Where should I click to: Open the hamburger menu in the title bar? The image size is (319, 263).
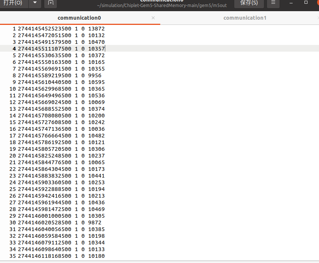(273, 3)
